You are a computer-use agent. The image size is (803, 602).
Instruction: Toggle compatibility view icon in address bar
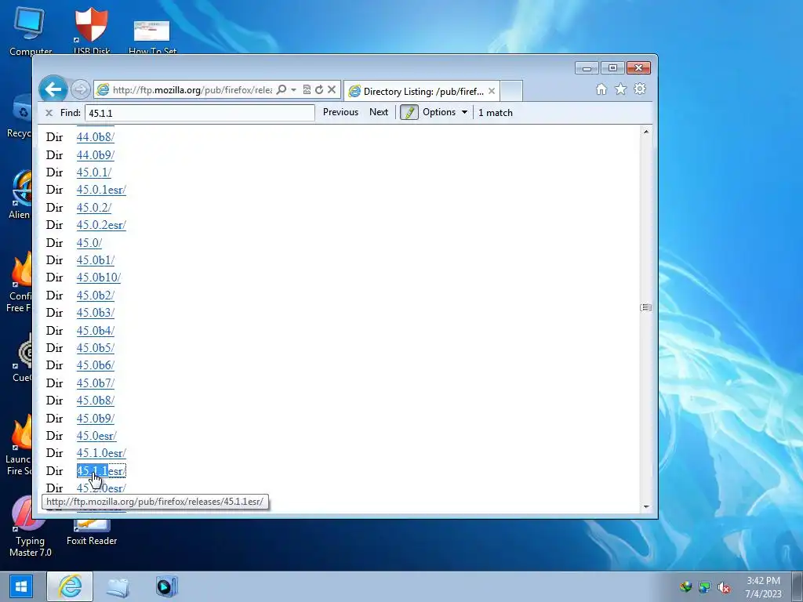click(x=307, y=89)
